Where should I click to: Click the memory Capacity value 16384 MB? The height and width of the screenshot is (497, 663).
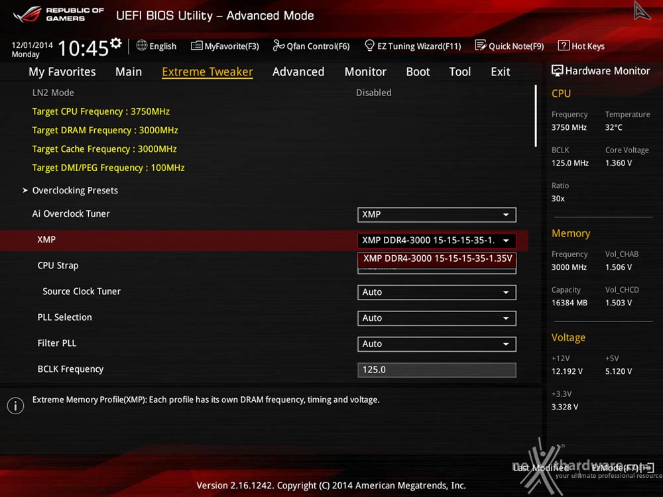569,303
